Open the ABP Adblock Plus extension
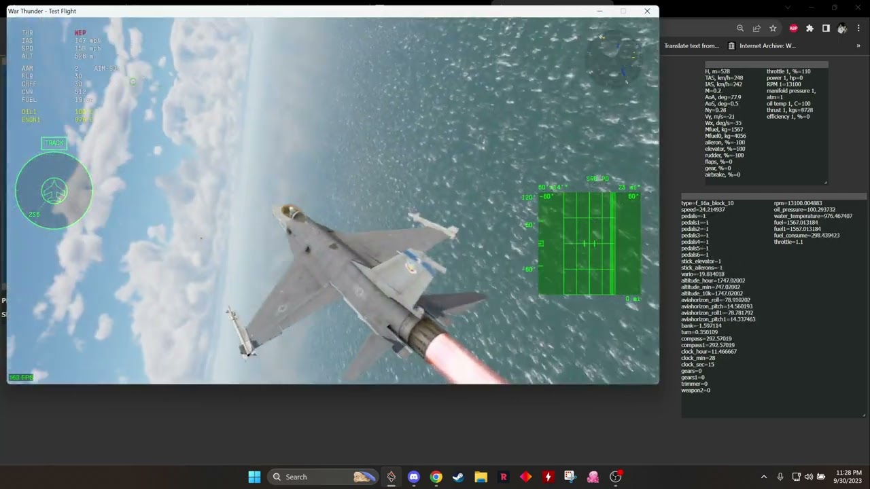This screenshot has height=489, width=870. [793, 29]
